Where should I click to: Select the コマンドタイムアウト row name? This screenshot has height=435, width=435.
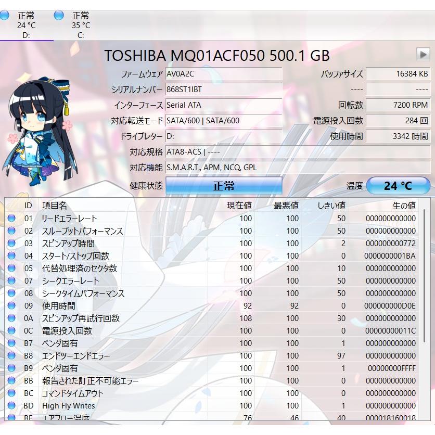click(72, 393)
